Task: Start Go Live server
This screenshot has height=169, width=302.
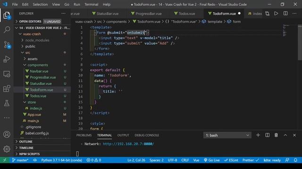Action: coord(212,160)
